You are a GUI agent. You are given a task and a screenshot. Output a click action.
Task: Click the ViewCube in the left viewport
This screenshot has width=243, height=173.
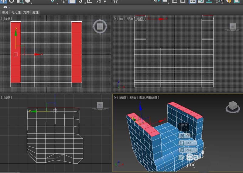(100, 106)
